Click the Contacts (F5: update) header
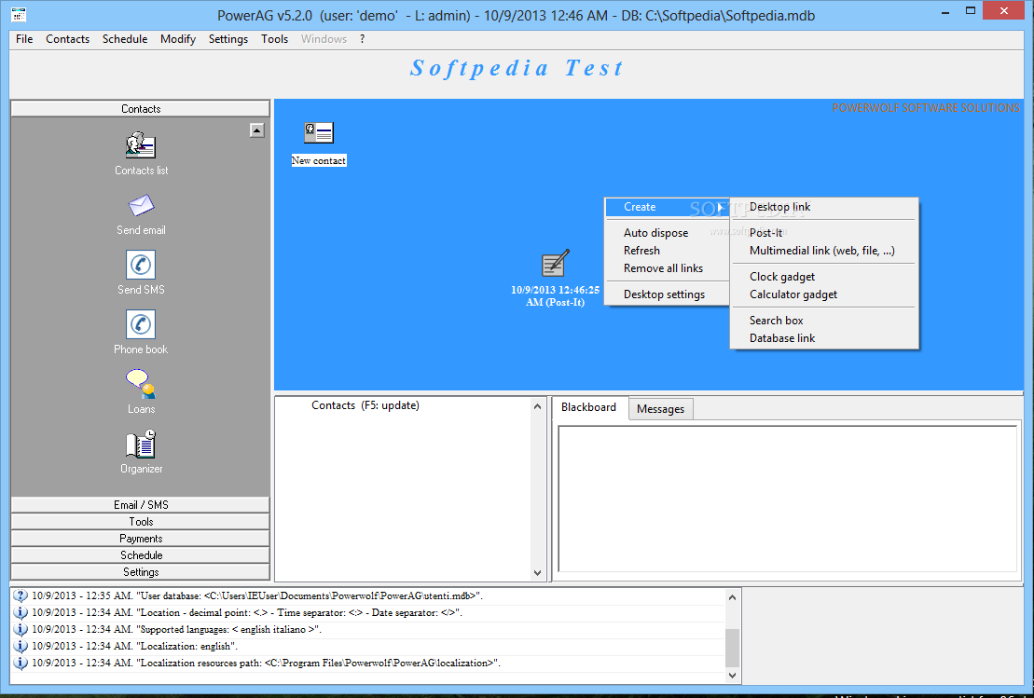Screen dimensions: 1034x698 click(x=365, y=405)
